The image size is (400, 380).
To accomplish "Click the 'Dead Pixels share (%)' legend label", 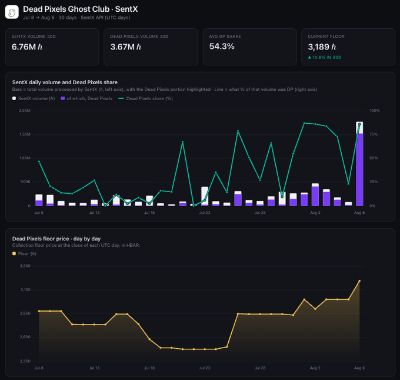I will click(149, 98).
